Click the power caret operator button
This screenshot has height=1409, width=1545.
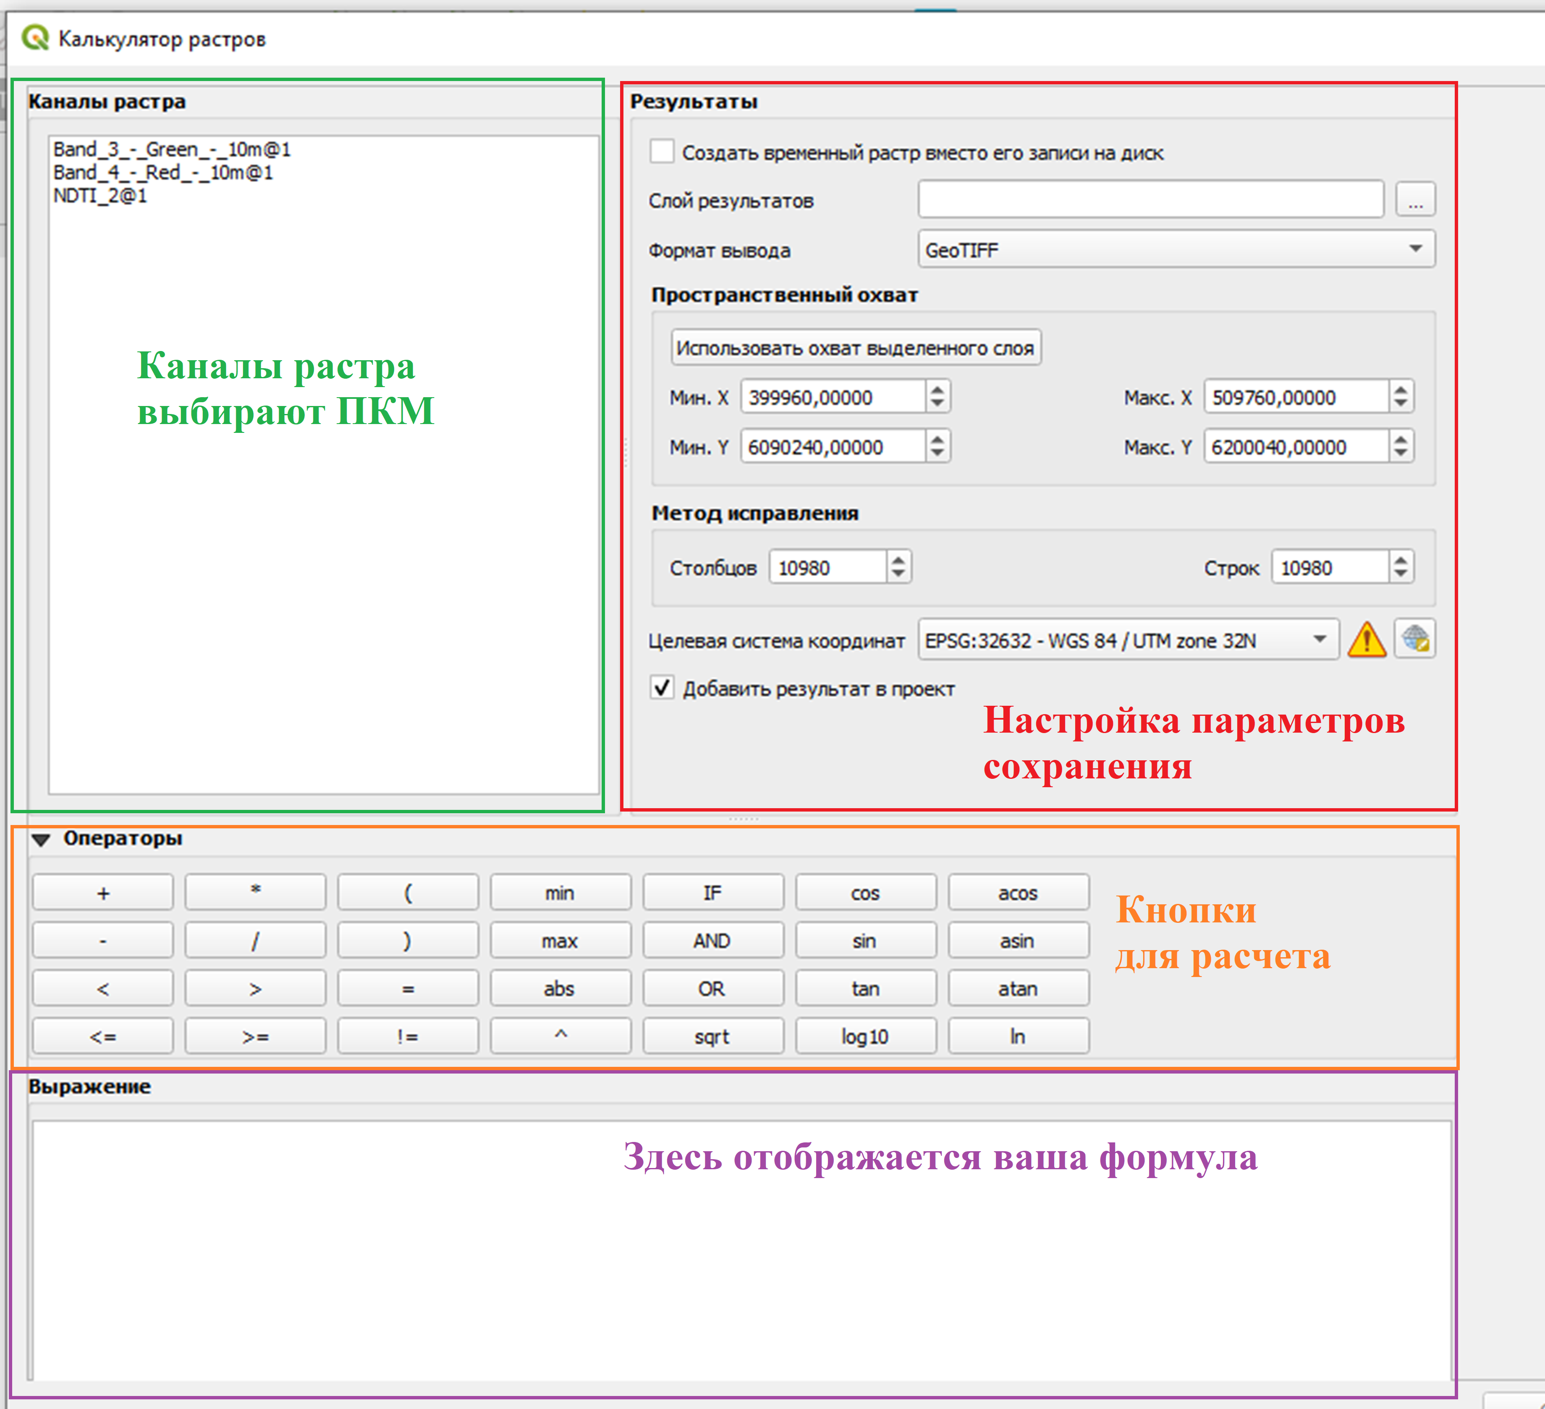click(560, 1036)
